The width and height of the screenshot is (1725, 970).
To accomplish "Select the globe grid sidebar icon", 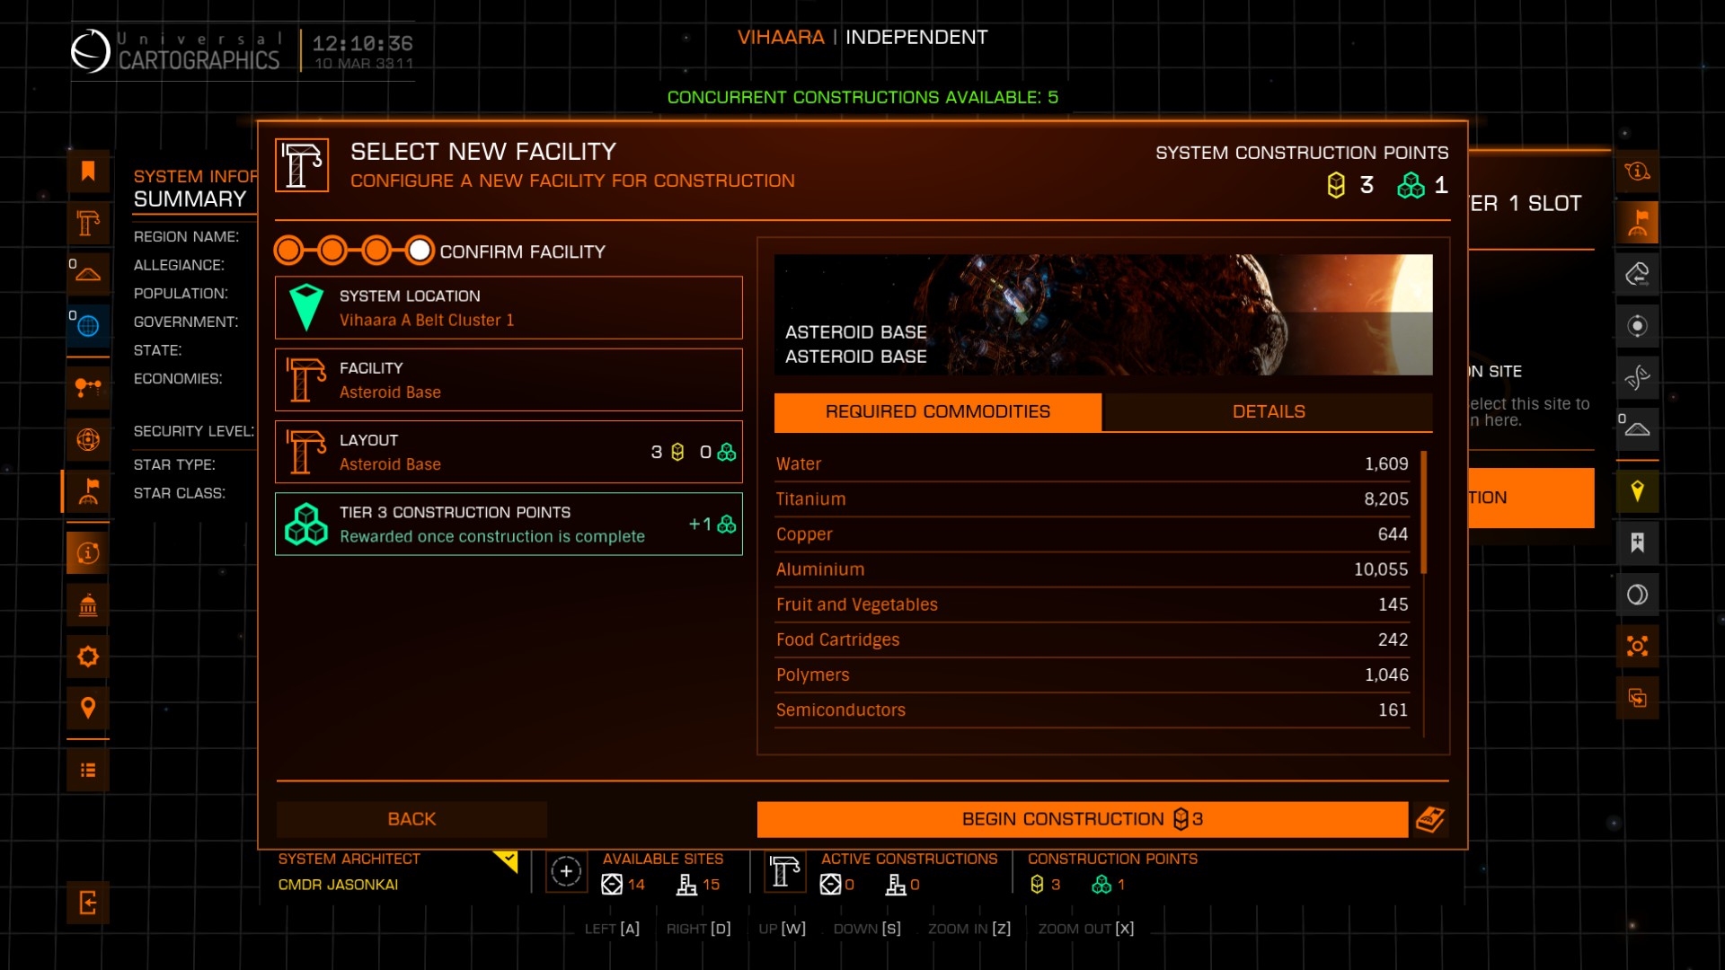I will [x=88, y=326].
